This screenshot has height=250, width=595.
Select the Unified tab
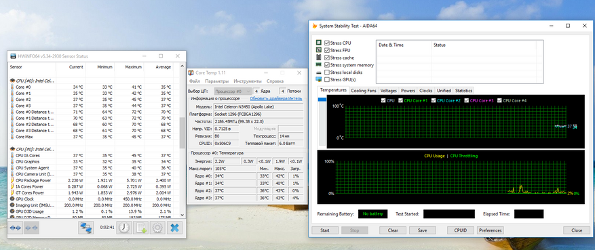coord(444,91)
